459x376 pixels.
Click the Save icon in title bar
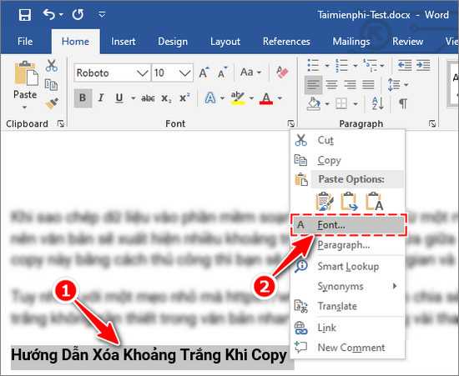click(x=25, y=15)
